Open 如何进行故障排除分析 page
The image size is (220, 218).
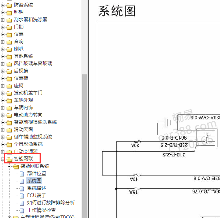[51, 203]
